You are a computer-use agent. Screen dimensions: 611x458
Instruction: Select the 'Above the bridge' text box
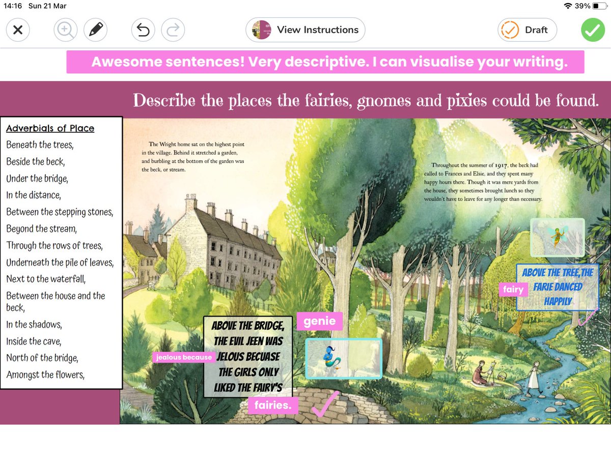pyautogui.click(x=248, y=356)
